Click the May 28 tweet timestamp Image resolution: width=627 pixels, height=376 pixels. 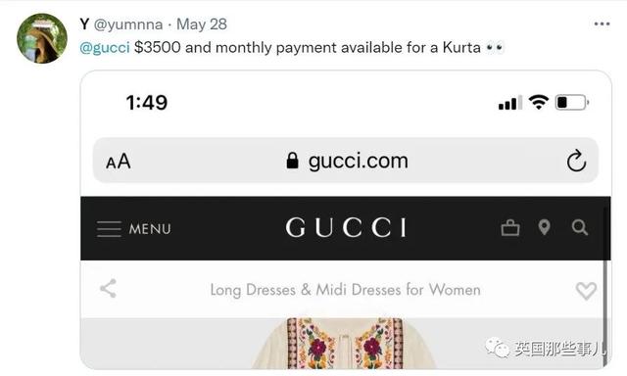[202, 24]
